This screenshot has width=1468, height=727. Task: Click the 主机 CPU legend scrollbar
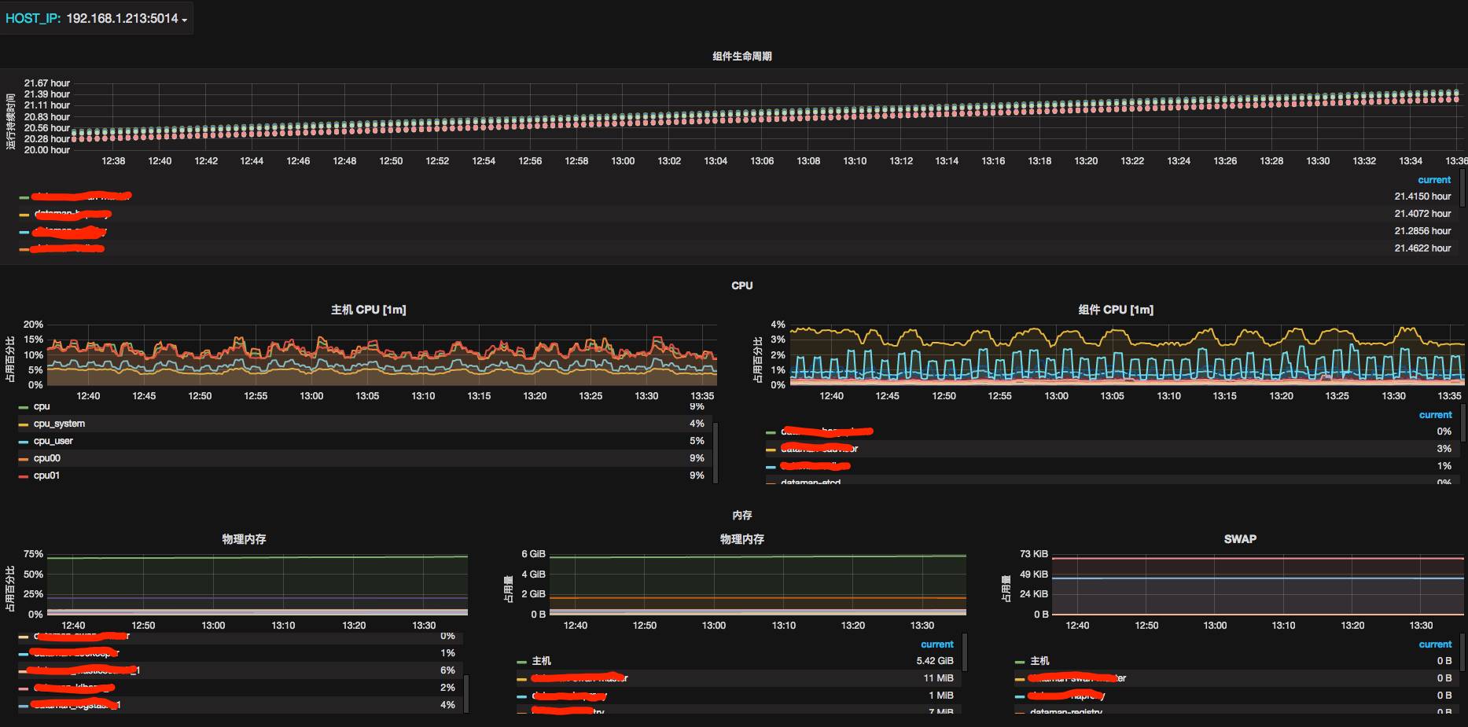click(x=716, y=452)
